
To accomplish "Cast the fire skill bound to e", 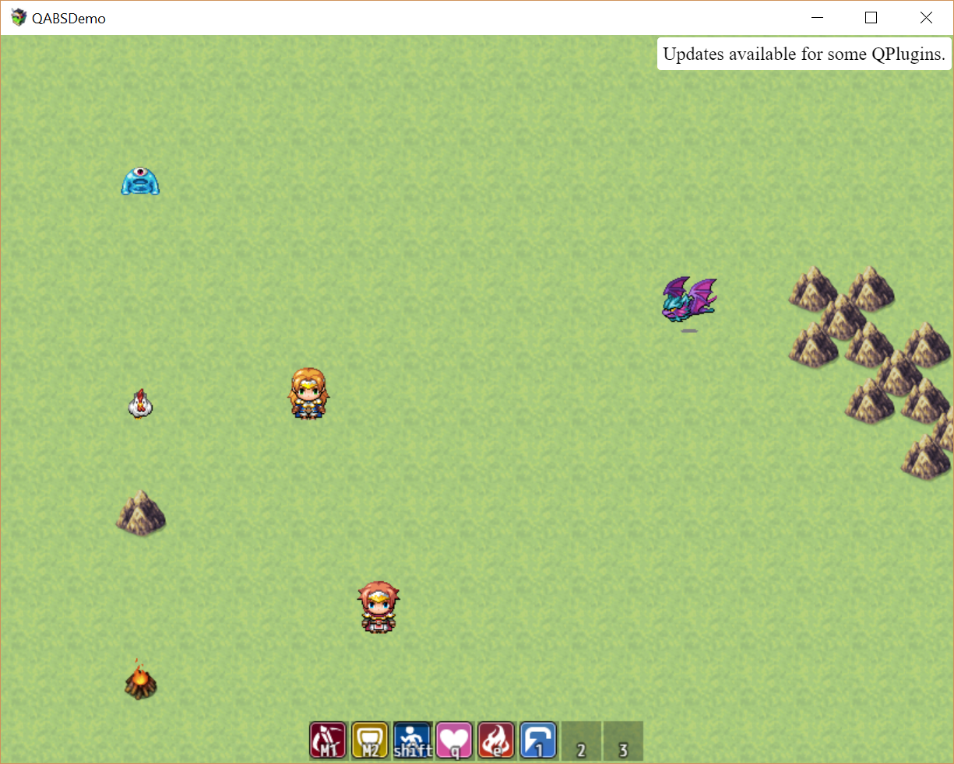I will [496, 740].
